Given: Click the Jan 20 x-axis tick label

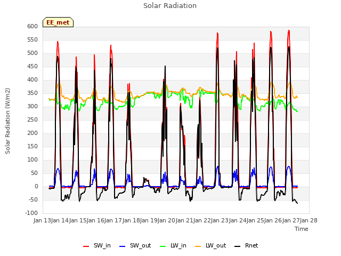Looking at the screenshot, I should tap(167, 220).
